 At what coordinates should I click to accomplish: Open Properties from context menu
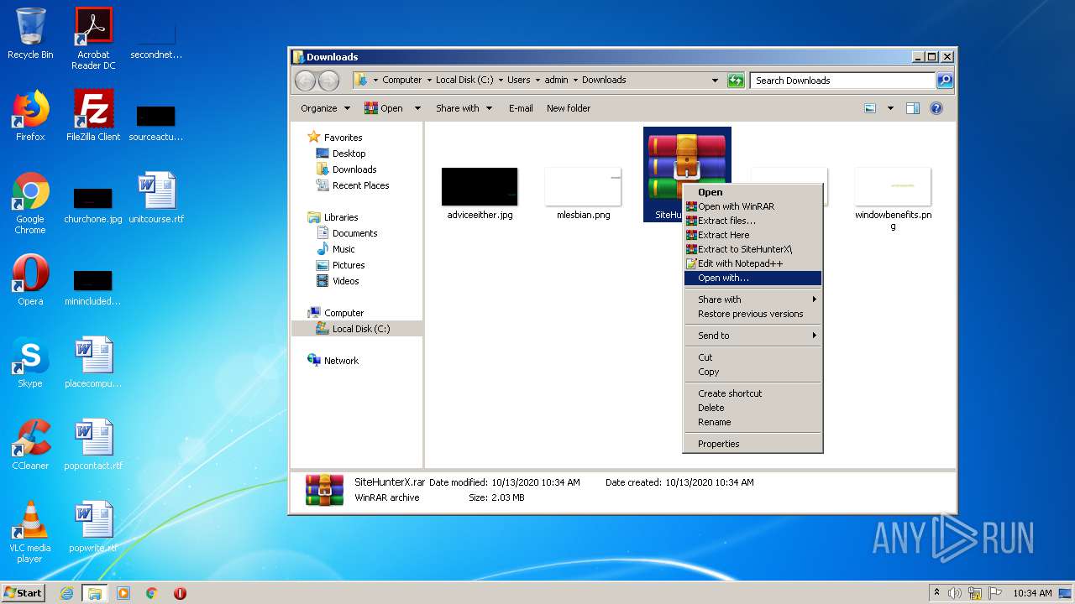tap(752, 444)
